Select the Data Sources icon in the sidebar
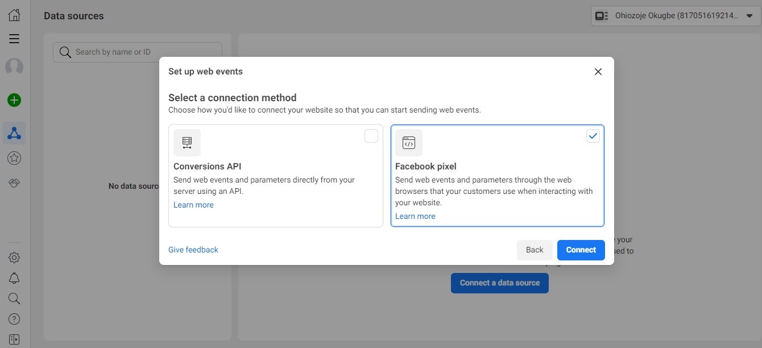 click(14, 132)
